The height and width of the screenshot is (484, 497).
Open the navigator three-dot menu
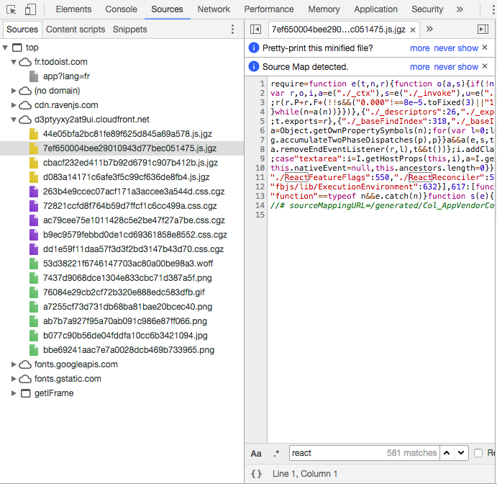click(x=232, y=30)
